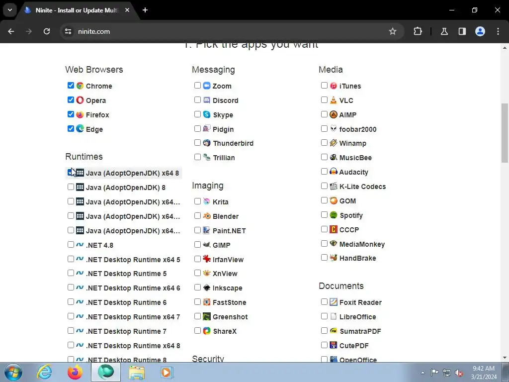Open the tab search dropdown arrow
This screenshot has height=382, width=509.
[x=10, y=10]
